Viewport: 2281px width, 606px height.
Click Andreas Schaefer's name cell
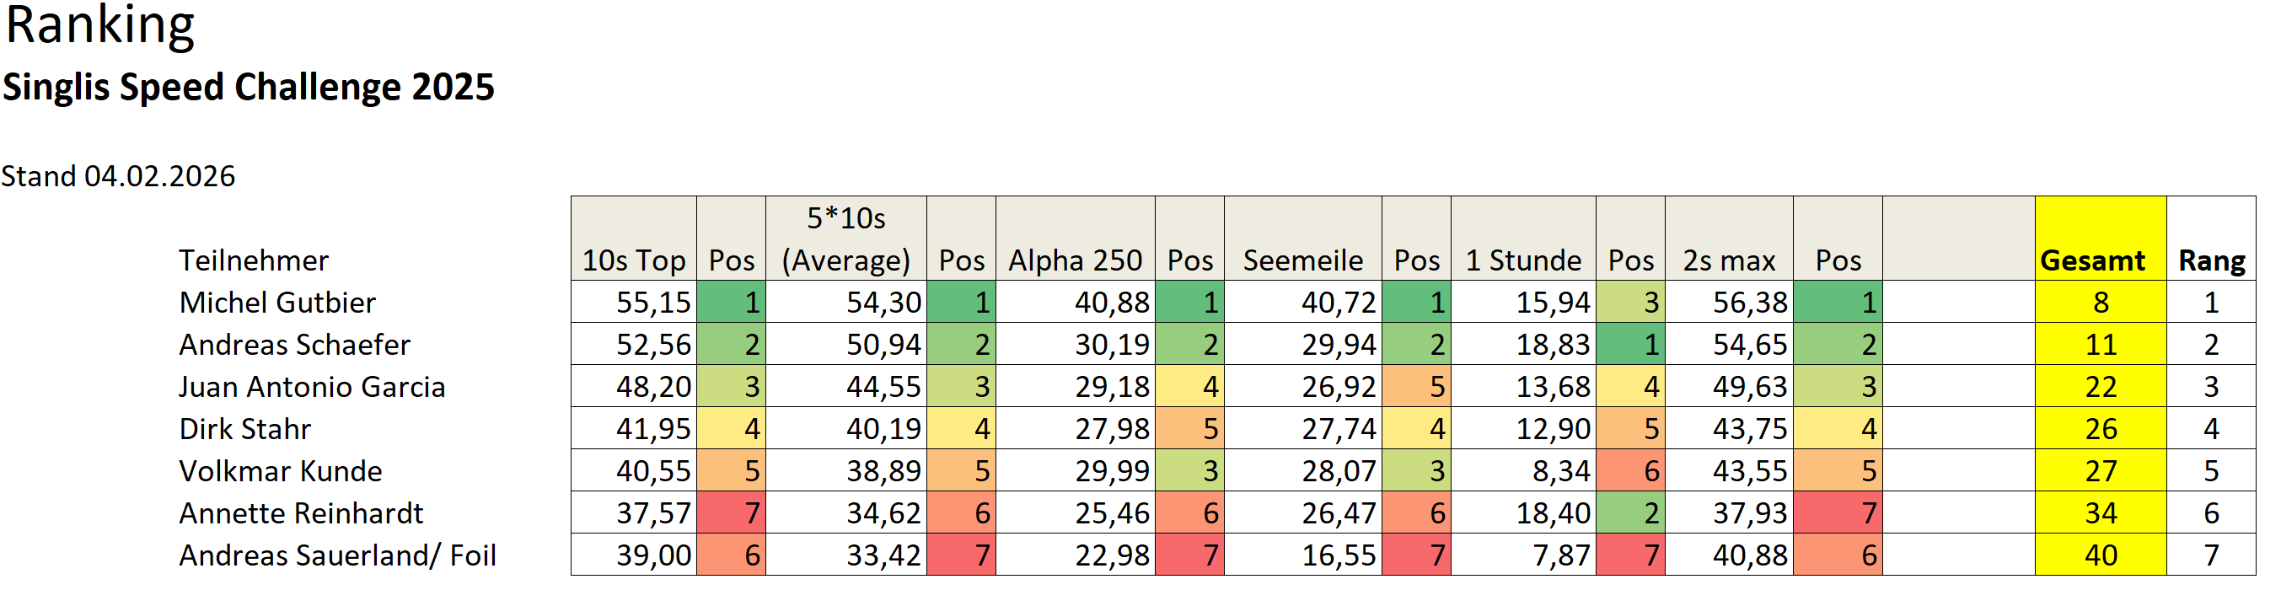pyautogui.click(x=294, y=345)
